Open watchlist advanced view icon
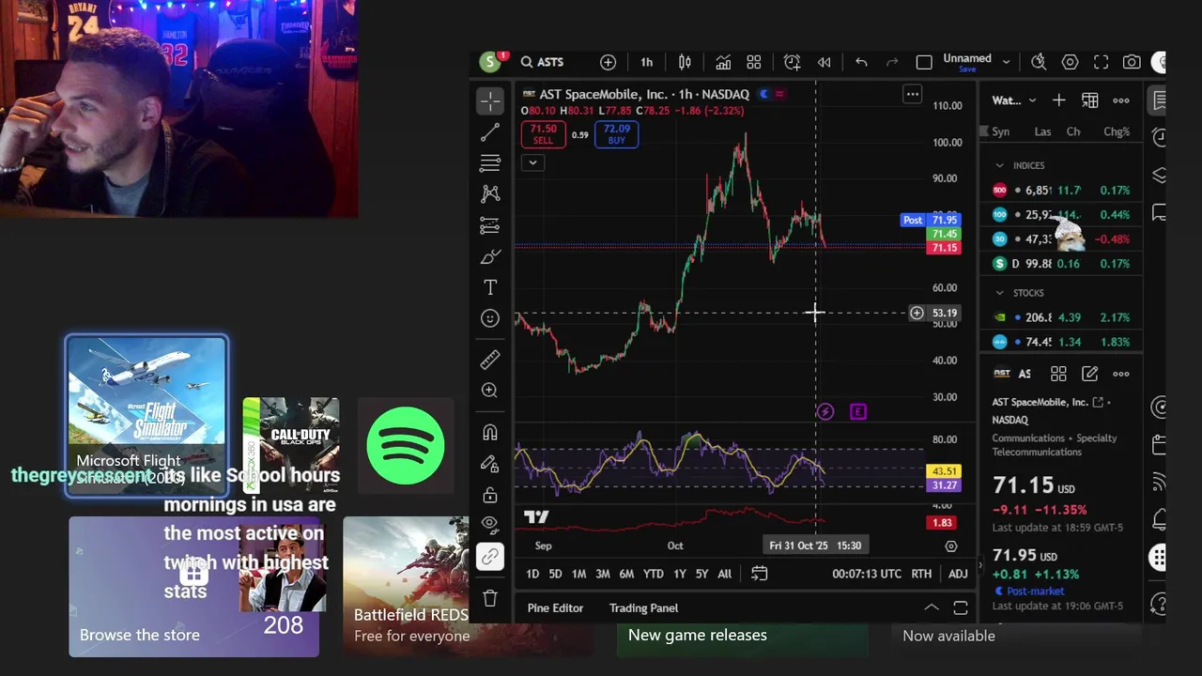Viewport: 1202px width, 676px height. (1089, 100)
